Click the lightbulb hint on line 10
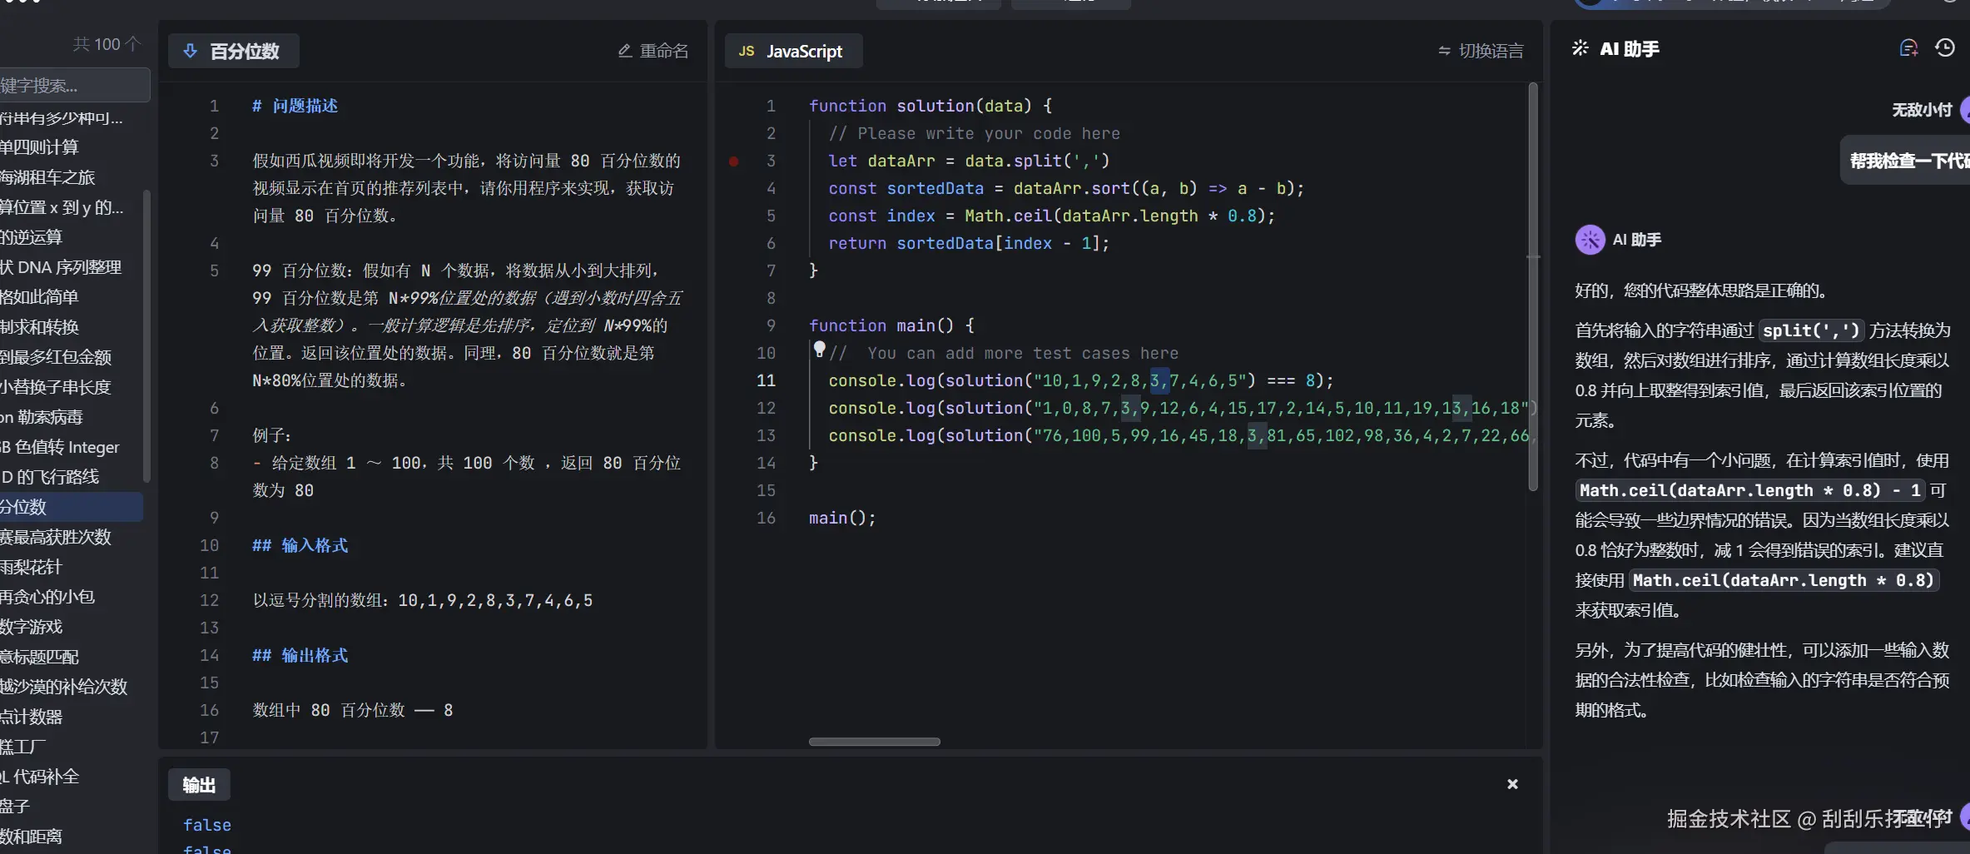Image resolution: width=1970 pixels, height=854 pixels. pyautogui.click(x=819, y=349)
